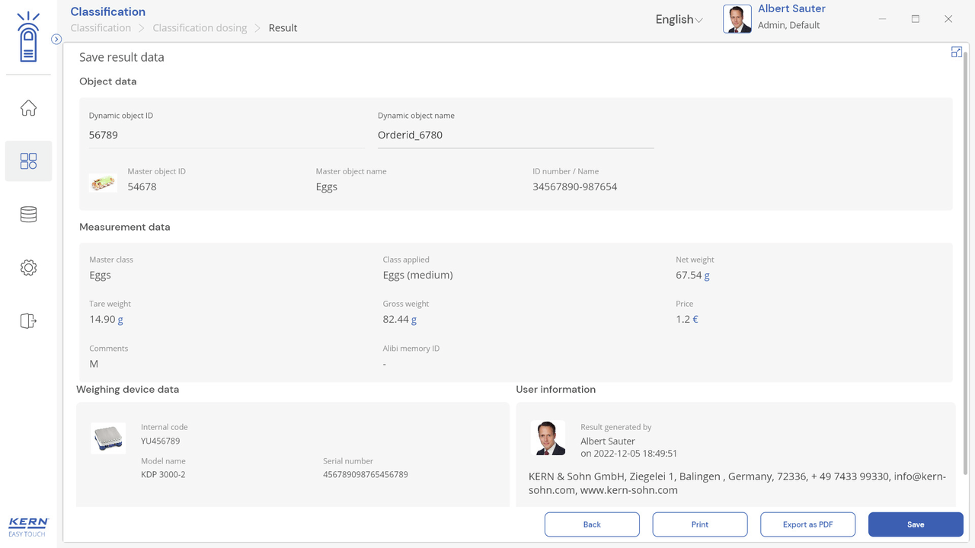Screen dimensions: 975x548
Task: Click the weighing device thumbnail image
Action: coord(108,438)
